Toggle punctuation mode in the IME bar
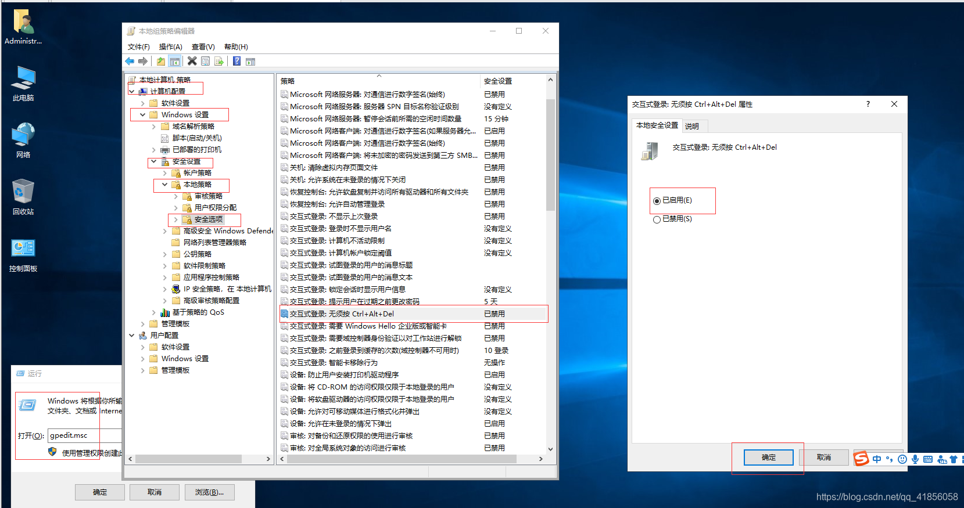The width and height of the screenshot is (964, 508). point(890,459)
